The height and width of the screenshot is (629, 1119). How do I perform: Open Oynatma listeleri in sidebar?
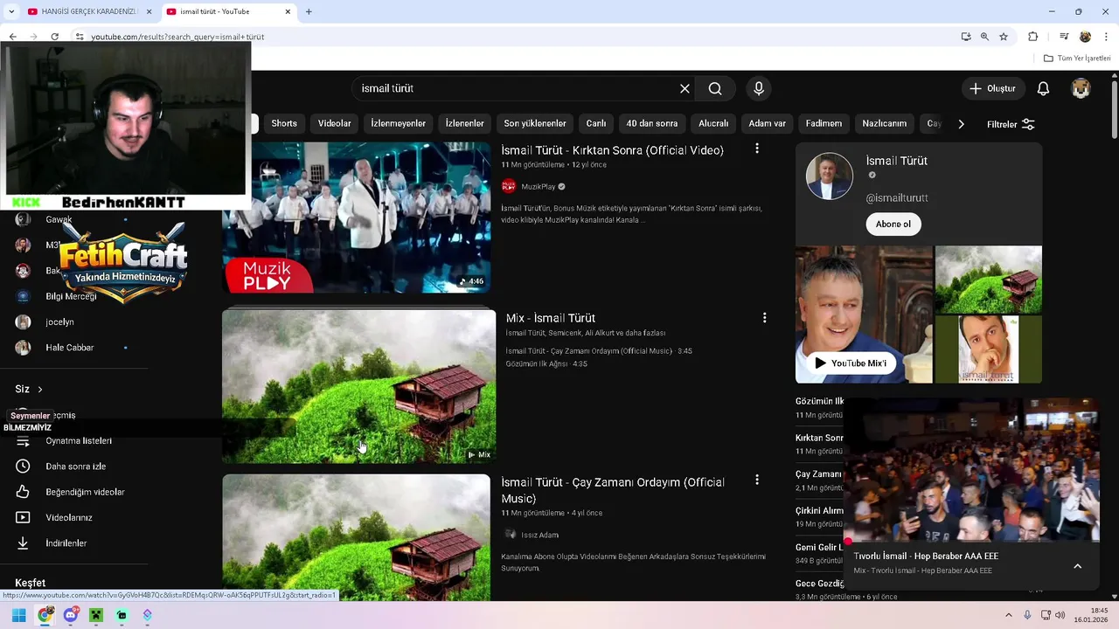79,441
